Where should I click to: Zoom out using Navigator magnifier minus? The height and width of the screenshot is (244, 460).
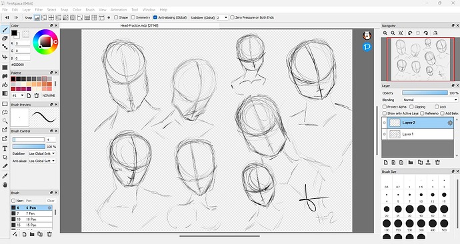point(393,33)
